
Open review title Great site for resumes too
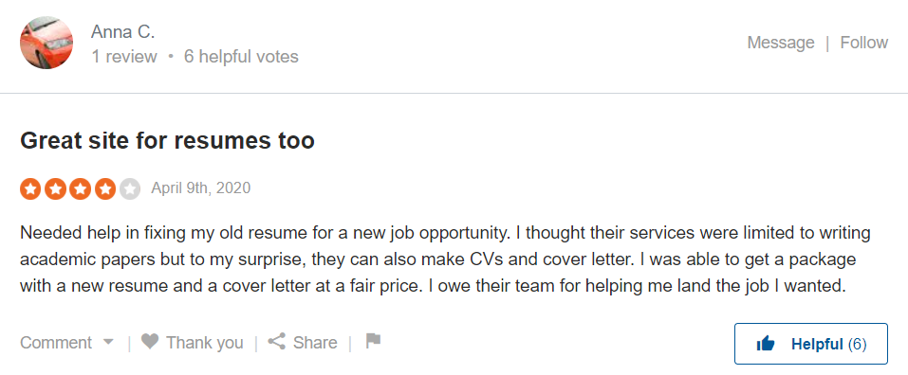point(167,141)
